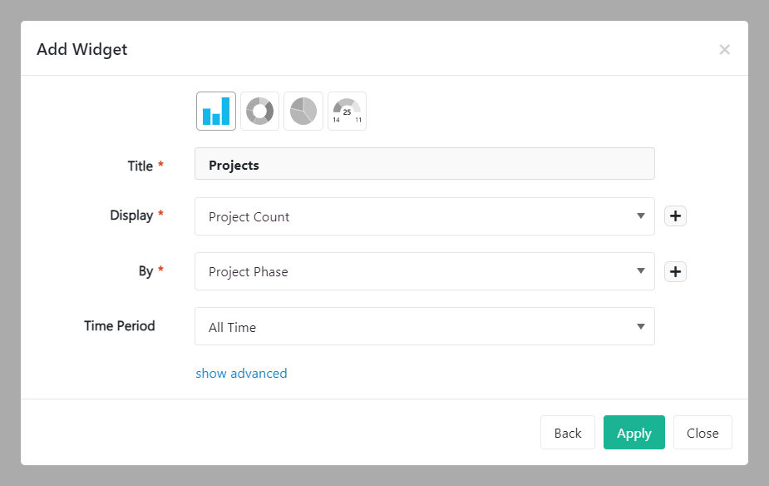Click the plus button beside By

(676, 271)
